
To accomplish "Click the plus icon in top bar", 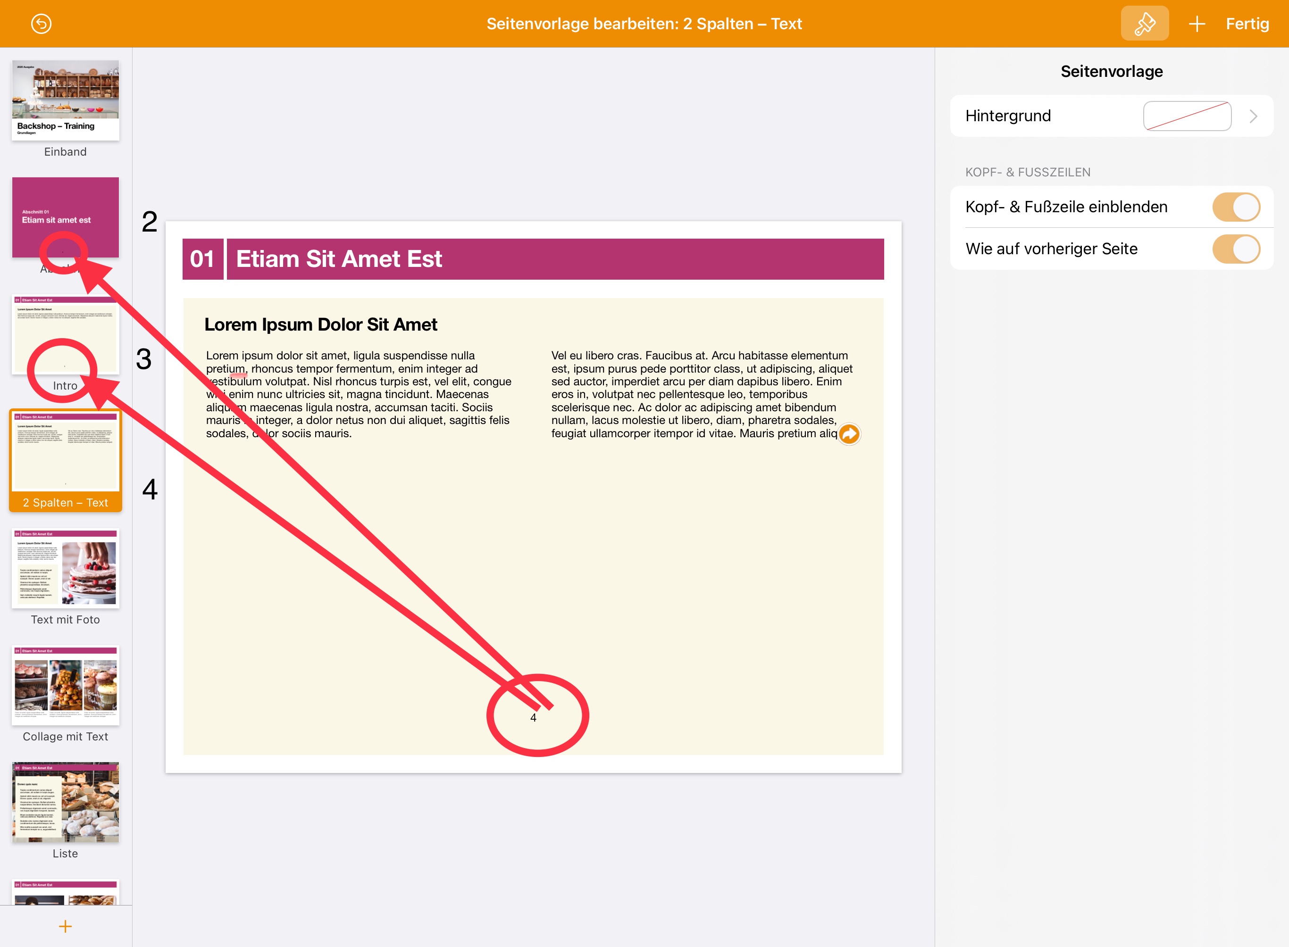I will tap(1197, 24).
